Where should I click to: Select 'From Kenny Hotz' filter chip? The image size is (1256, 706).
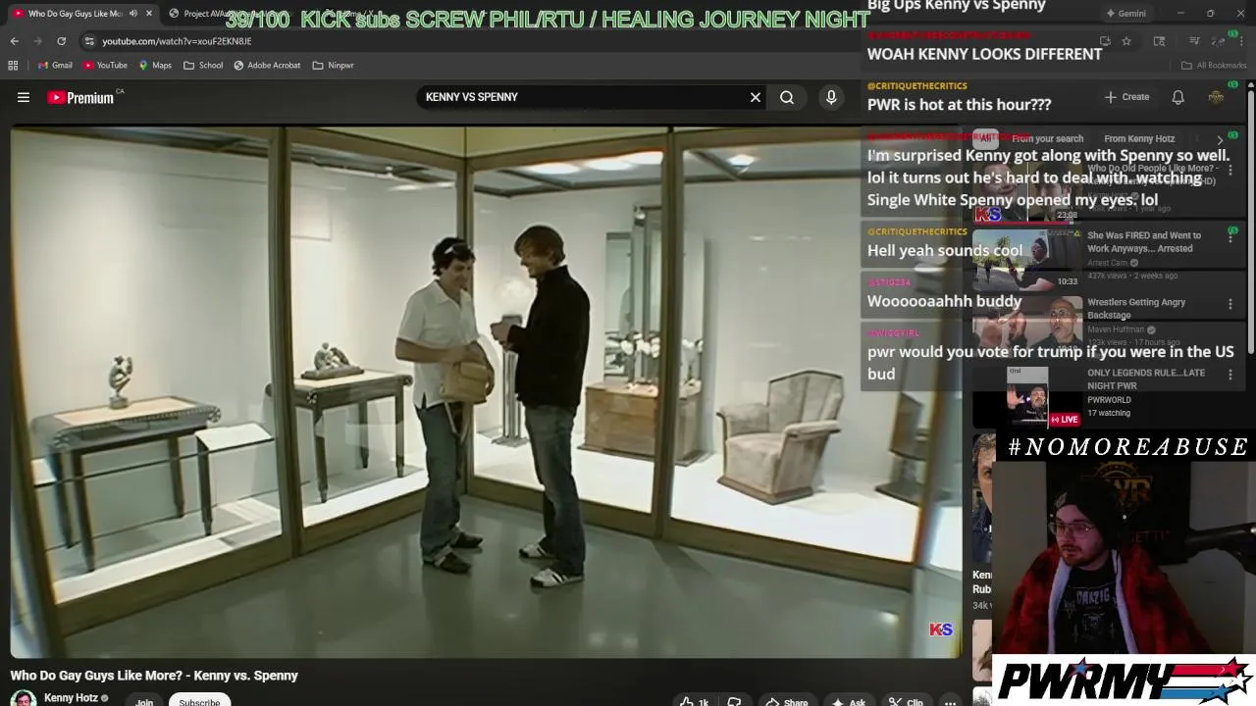click(1139, 138)
